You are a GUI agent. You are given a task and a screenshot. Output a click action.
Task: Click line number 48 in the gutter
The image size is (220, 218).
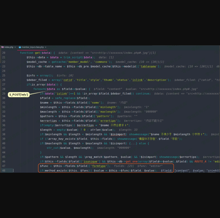(x=4, y=170)
